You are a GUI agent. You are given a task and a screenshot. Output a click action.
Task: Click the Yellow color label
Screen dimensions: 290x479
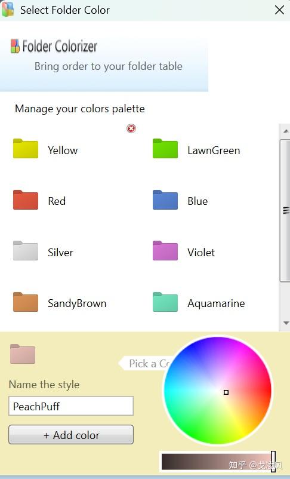click(x=63, y=151)
